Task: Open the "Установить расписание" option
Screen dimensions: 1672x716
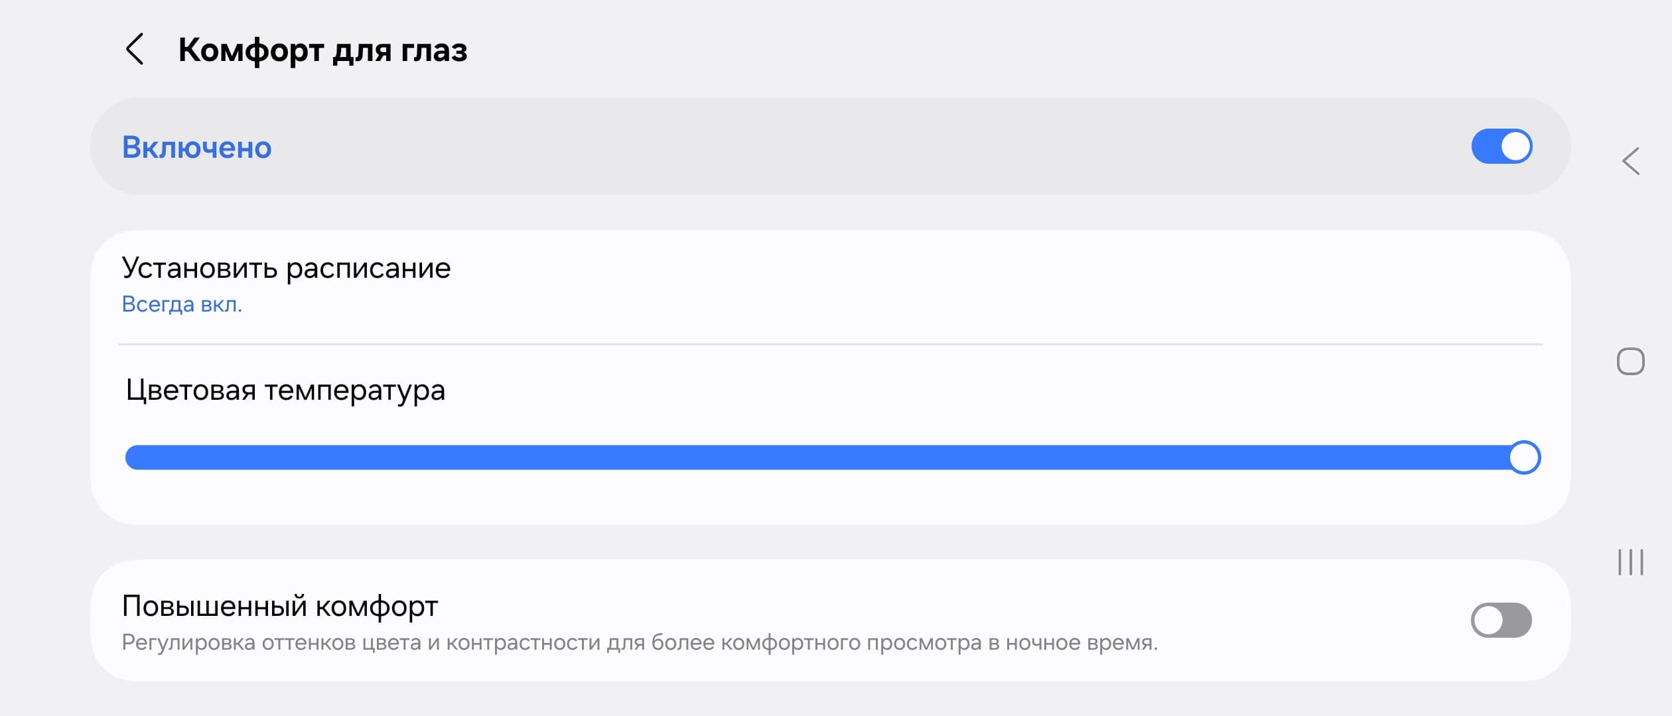Action: tap(286, 268)
